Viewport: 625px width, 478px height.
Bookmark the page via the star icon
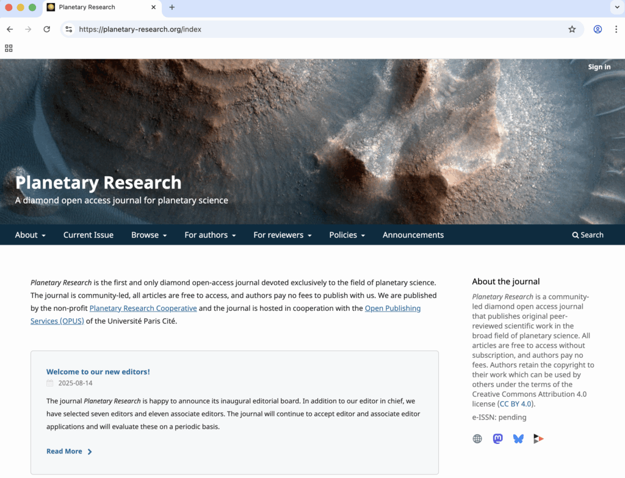[572, 29]
